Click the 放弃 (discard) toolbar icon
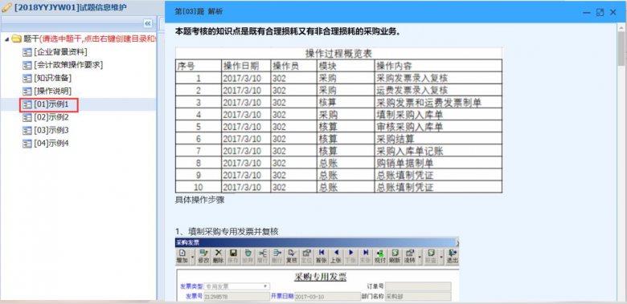 (x=248, y=256)
